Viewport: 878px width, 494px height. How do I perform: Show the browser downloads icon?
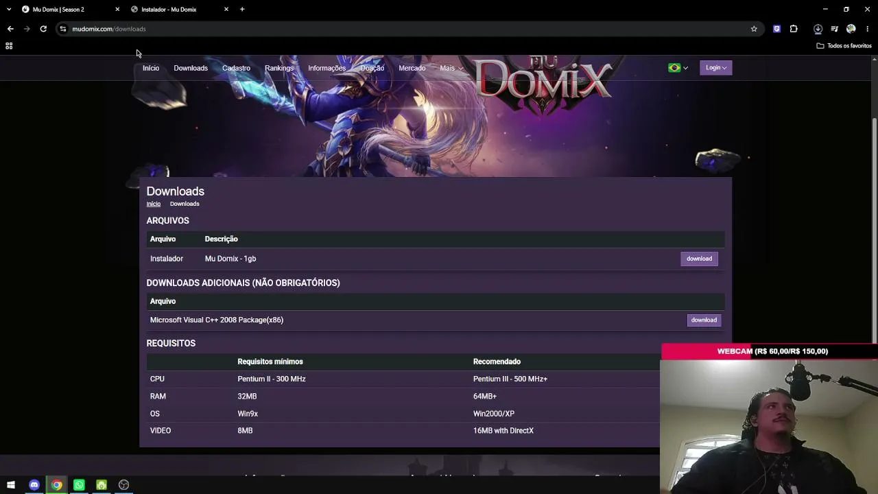pos(818,29)
